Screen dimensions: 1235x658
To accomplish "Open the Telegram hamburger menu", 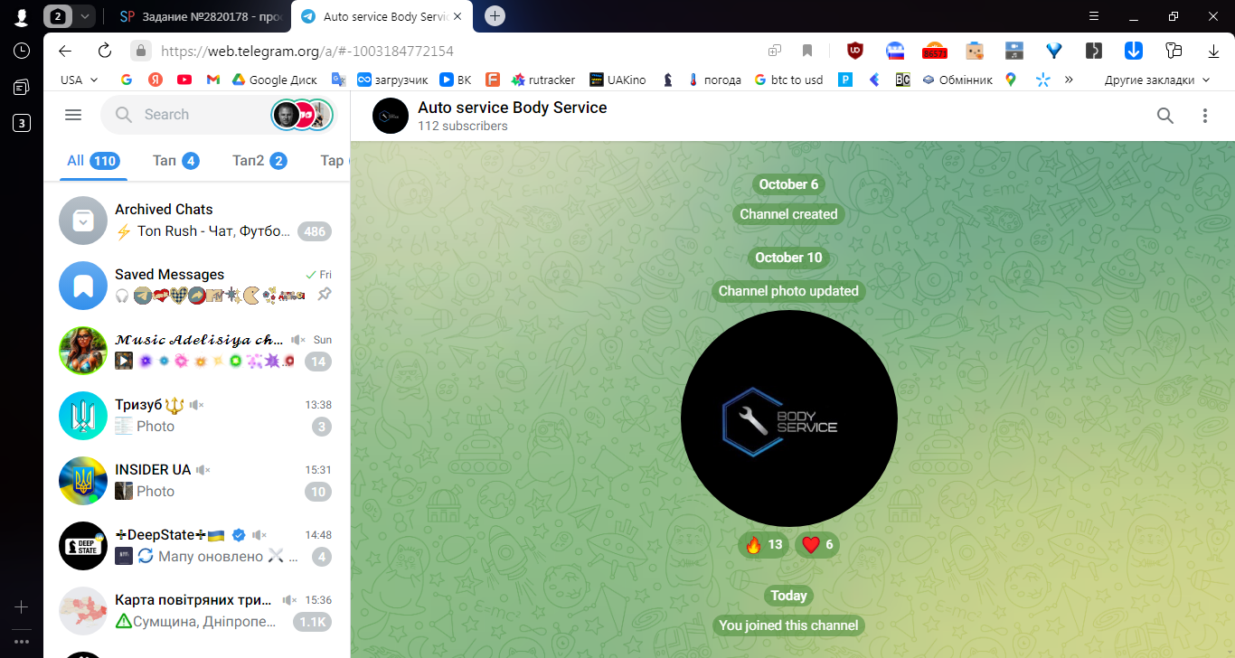I will (x=73, y=115).
